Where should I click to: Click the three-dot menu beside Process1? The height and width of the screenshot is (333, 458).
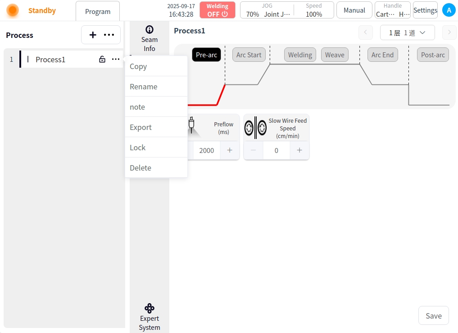116,60
